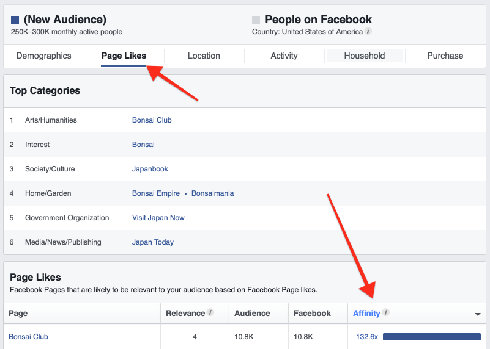Click the Country: United States of America text
The width and height of the screenshot is (490, 349).
click(x=308, y=32)
